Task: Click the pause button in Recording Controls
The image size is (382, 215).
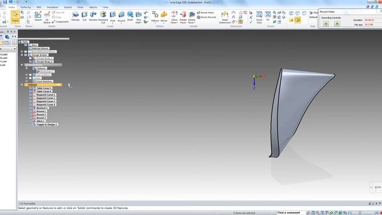Action: pyautogui.click(x=326, y=23)
